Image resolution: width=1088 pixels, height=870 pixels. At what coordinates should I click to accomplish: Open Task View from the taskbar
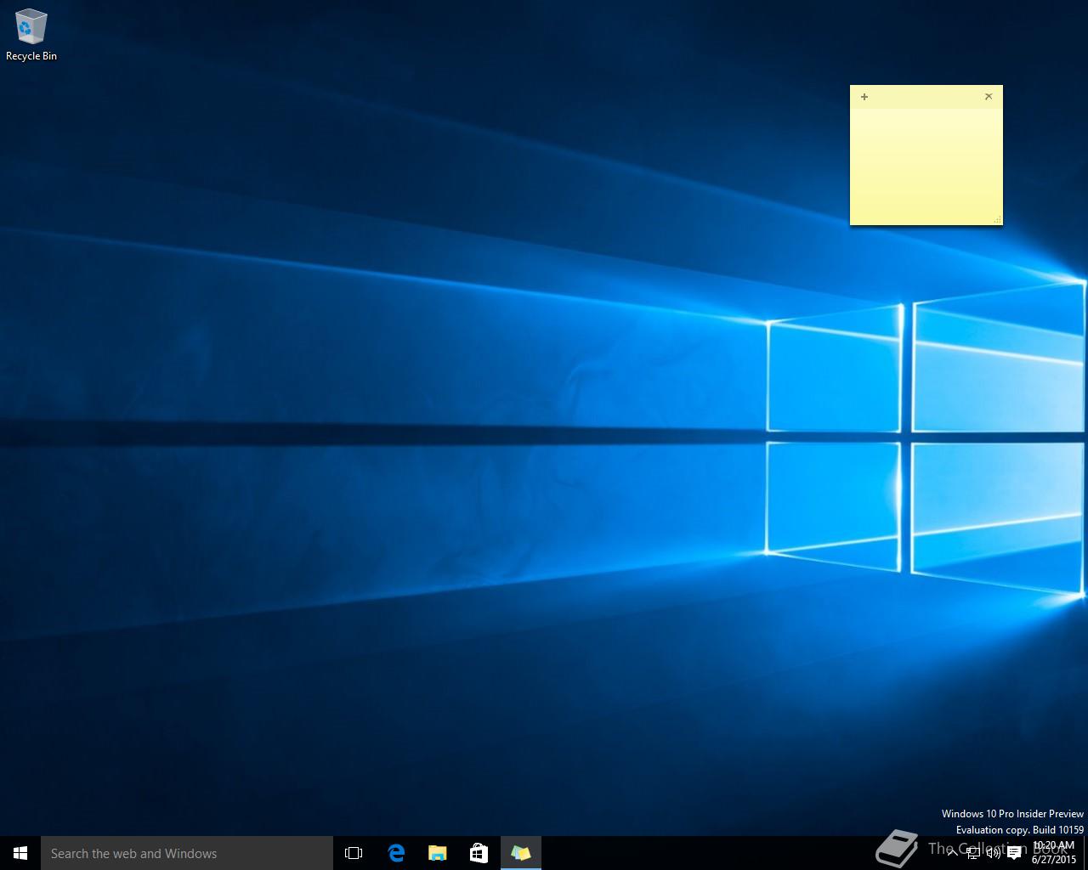(x=354, y=853)
